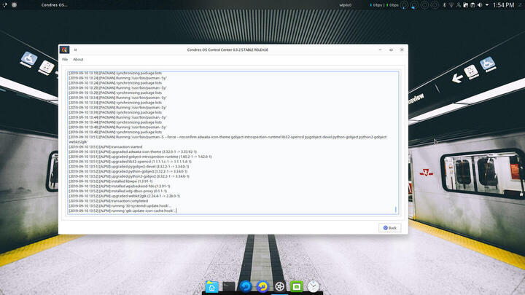Open the application launcher in top-left corner

click(4, 5)
